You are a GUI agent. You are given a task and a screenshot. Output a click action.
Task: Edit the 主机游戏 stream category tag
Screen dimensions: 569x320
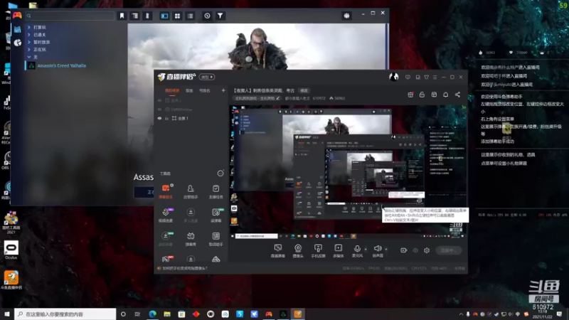(257, 98)
